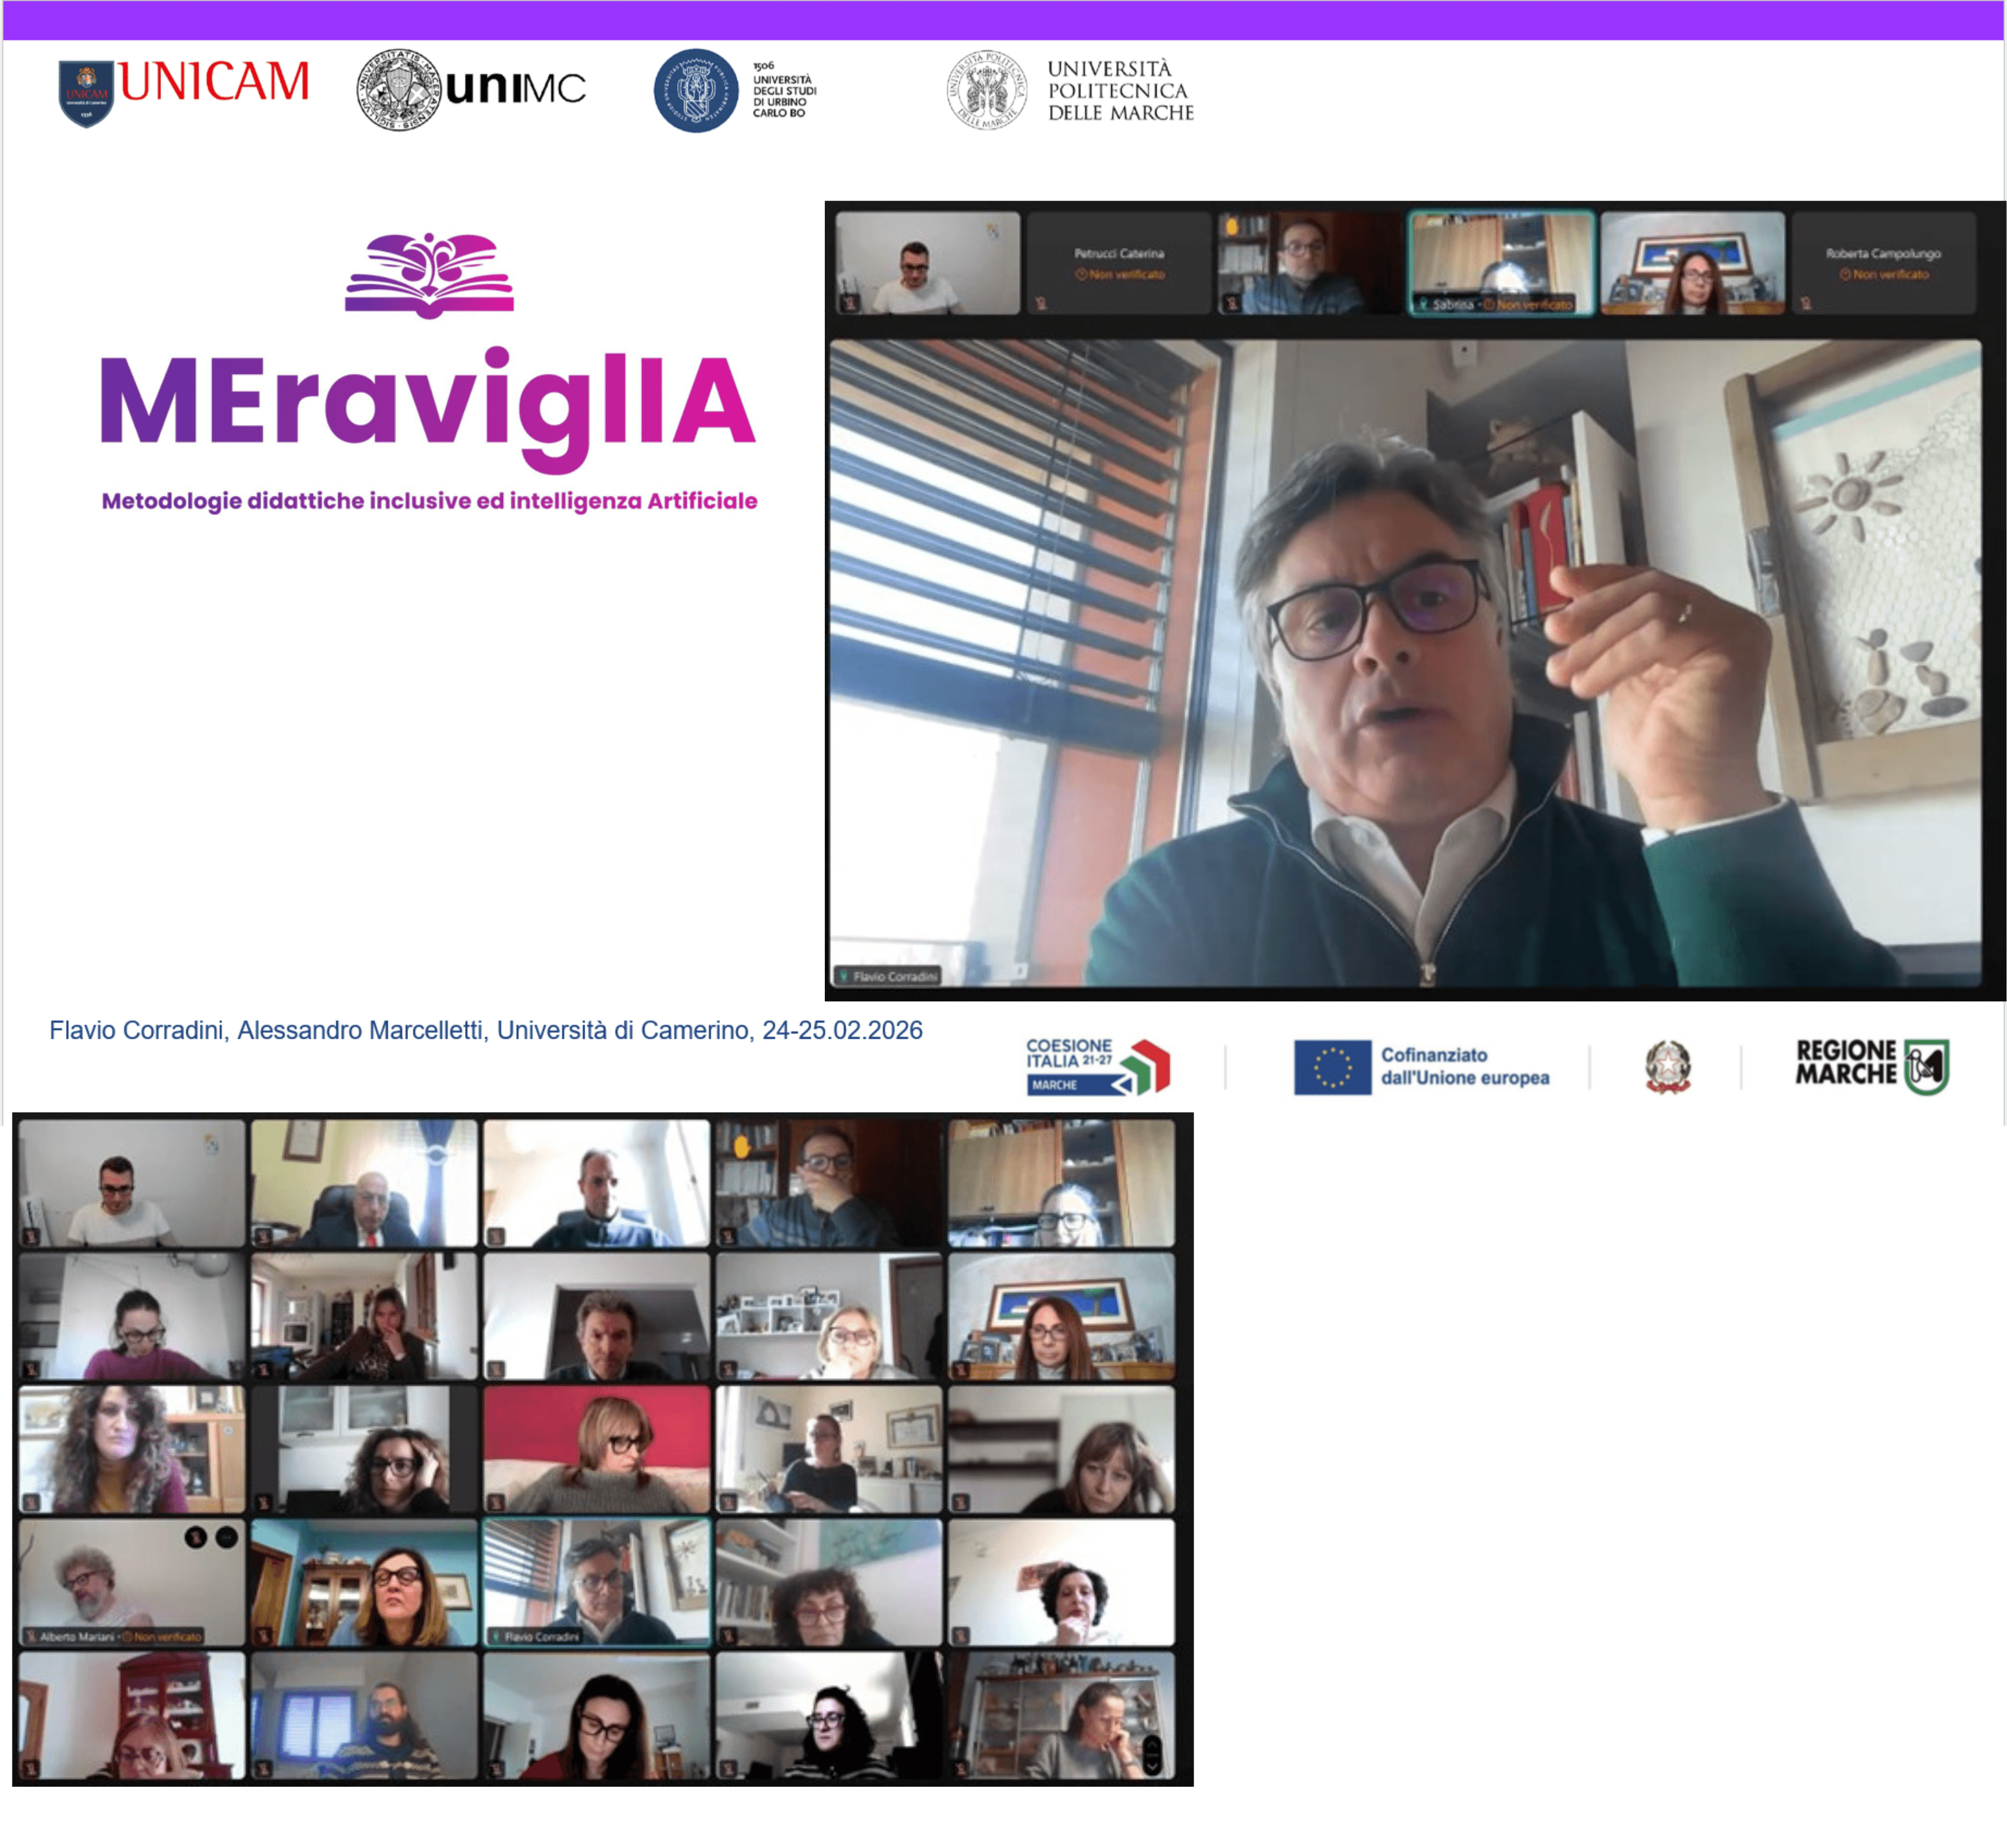Select the highlighted Sabrina tile in top strip
Screen dimensions: 2007x1848
click(1501, 263)
